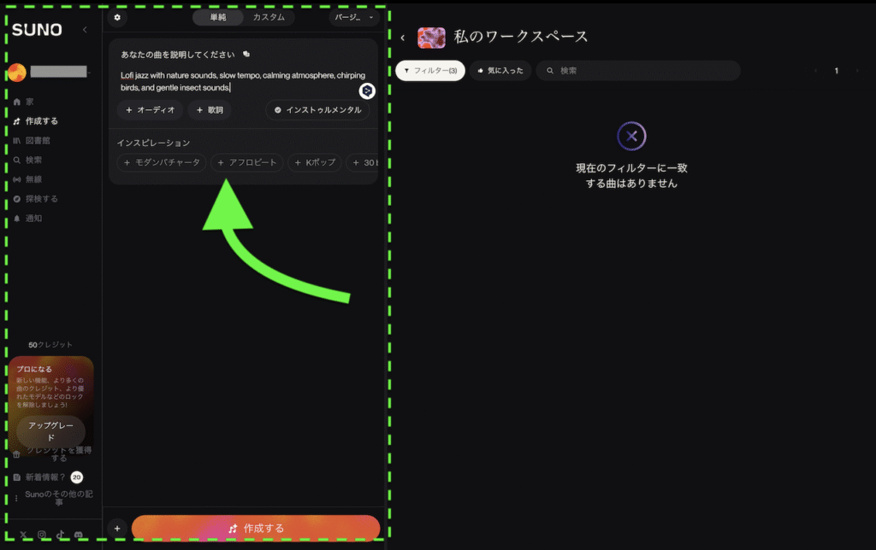Screen dimensions: 876x550
Task: Open the TikTok social link icon
Action: point(61,535)
